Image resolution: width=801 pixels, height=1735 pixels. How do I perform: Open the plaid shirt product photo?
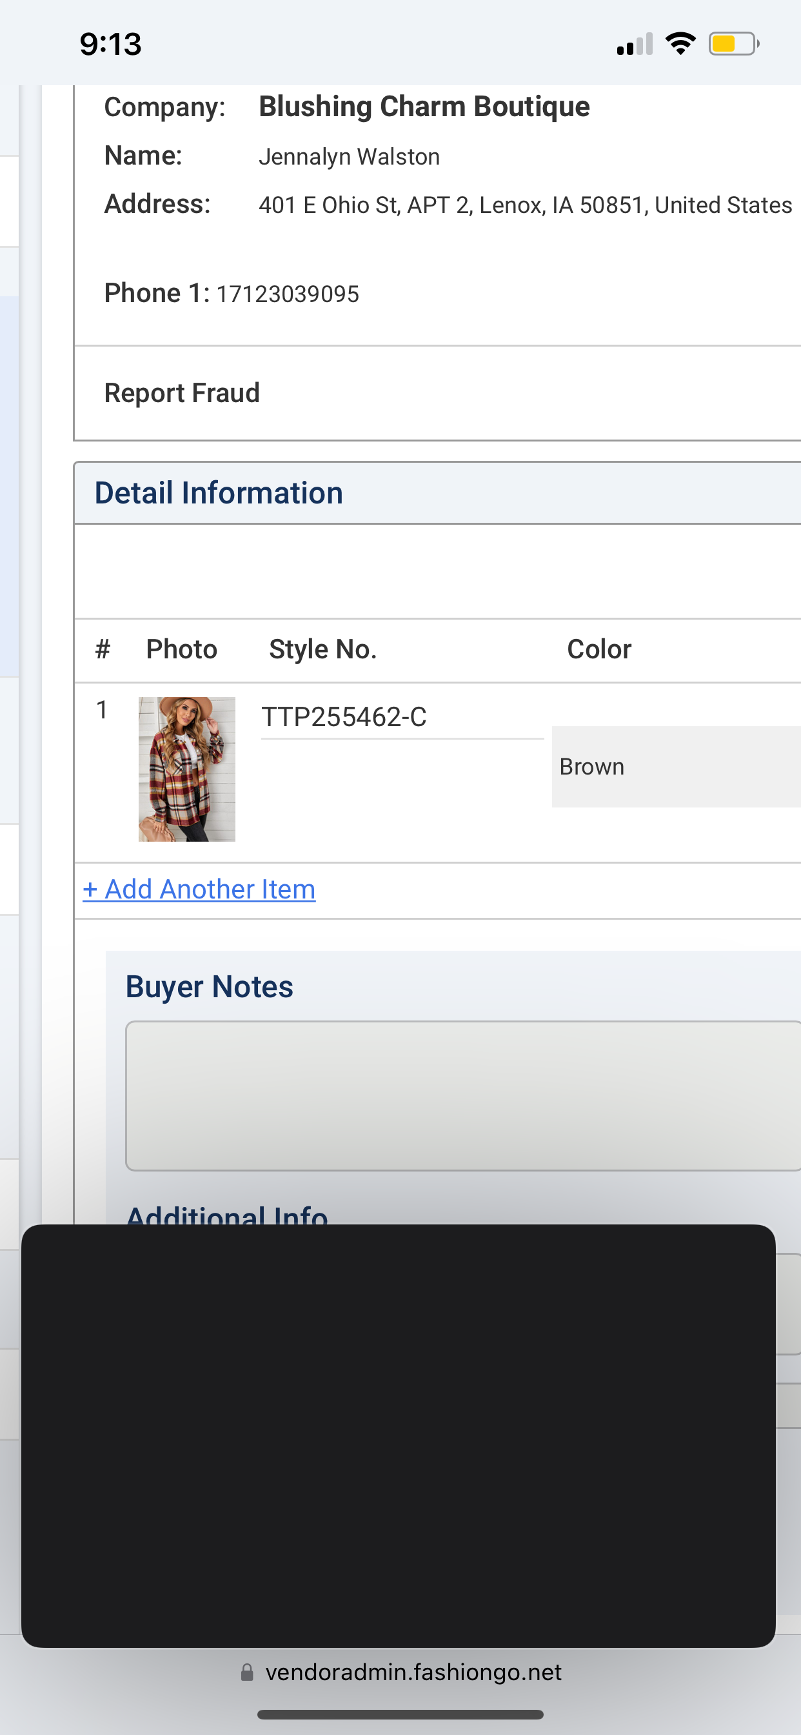coord(186,769)
